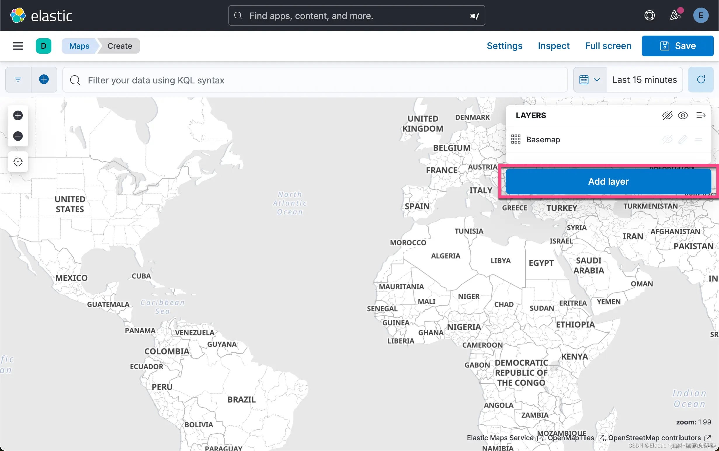Click the refresh query button
This screenshot has width=719, height=451.
701,80
